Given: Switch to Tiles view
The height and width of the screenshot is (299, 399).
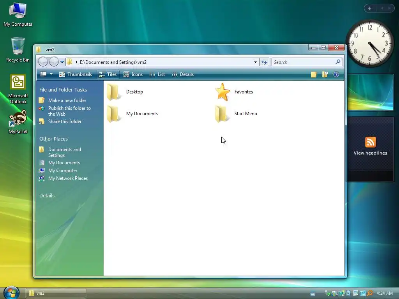Looking at the screenshot, I should point(108,74).
